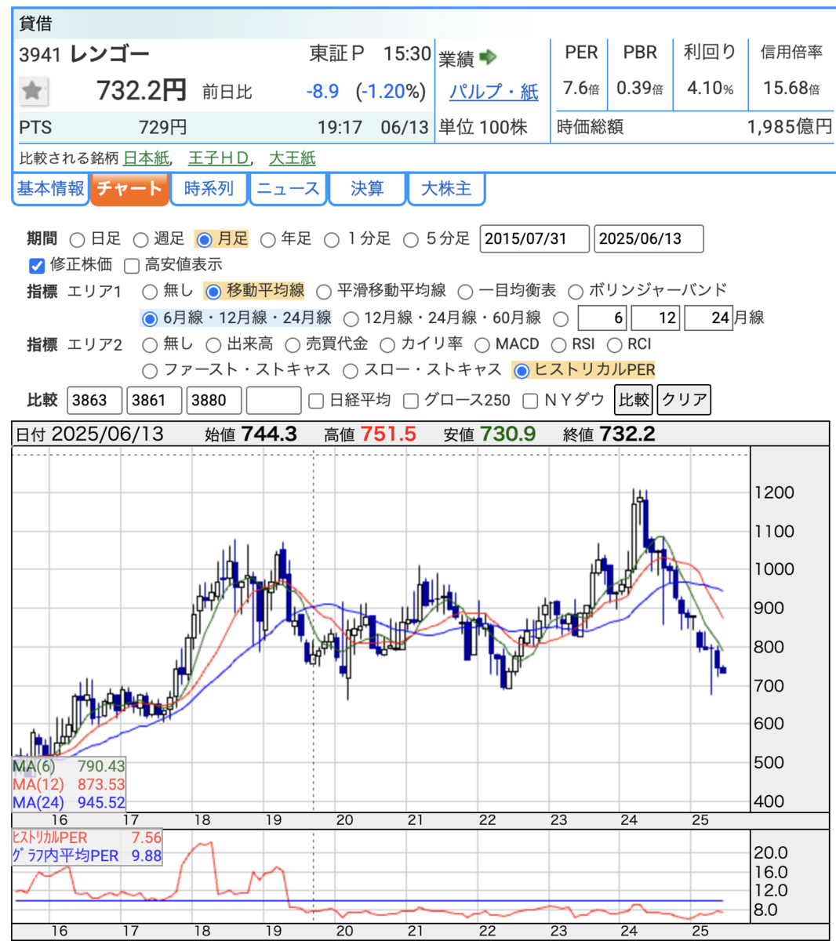
Task: Select 6月線・12月線・24月線 option
Action: (x=150, y=318)
